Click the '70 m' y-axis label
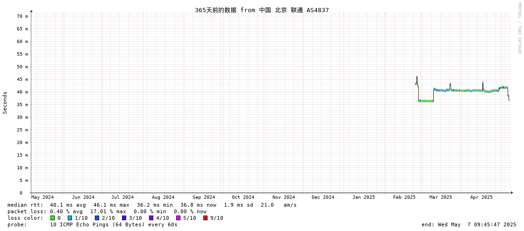The height and width of the screenshot is (231, 524). [22, 16]
